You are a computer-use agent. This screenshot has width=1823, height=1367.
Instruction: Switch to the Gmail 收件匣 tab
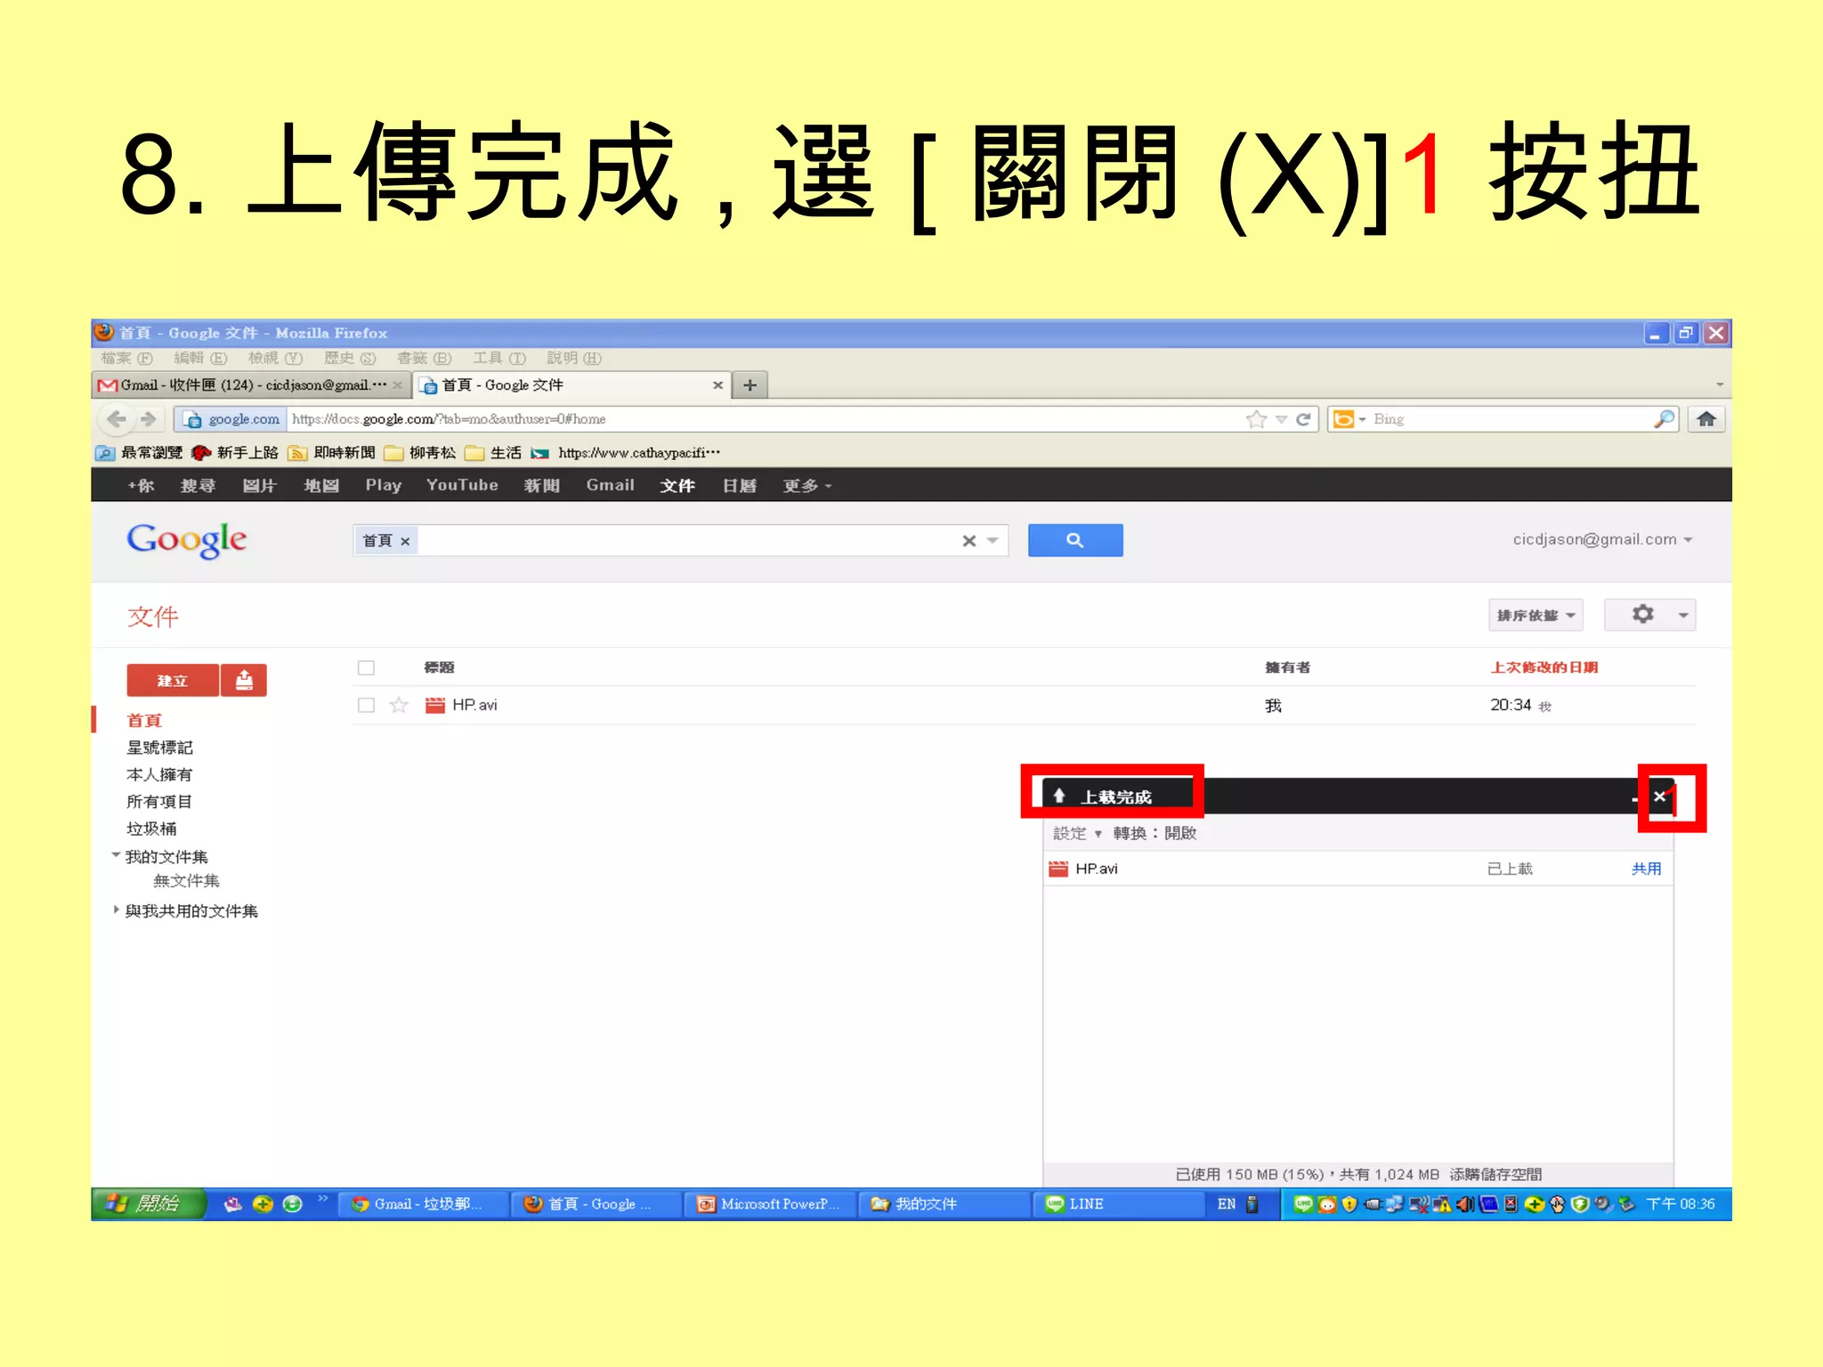(251, 385)
